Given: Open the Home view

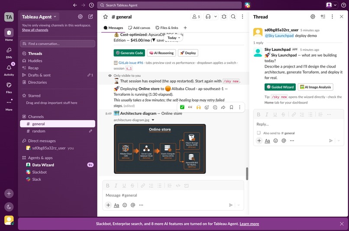Looking at the screenshot, I should pyautogui.click(x=9, y=35).
